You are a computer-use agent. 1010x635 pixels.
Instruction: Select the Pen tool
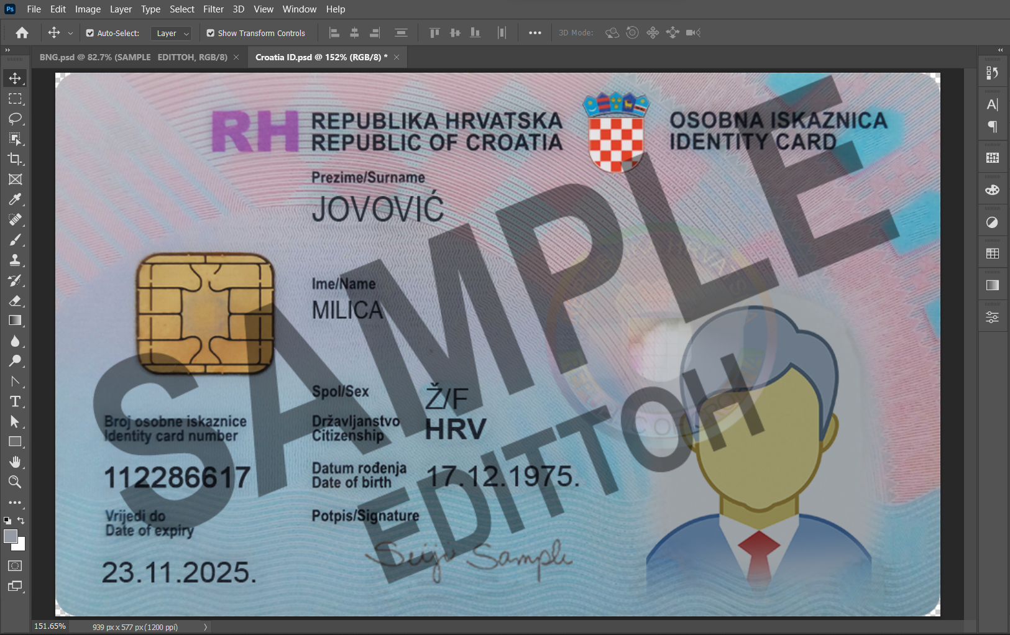(x=15, y=381)
